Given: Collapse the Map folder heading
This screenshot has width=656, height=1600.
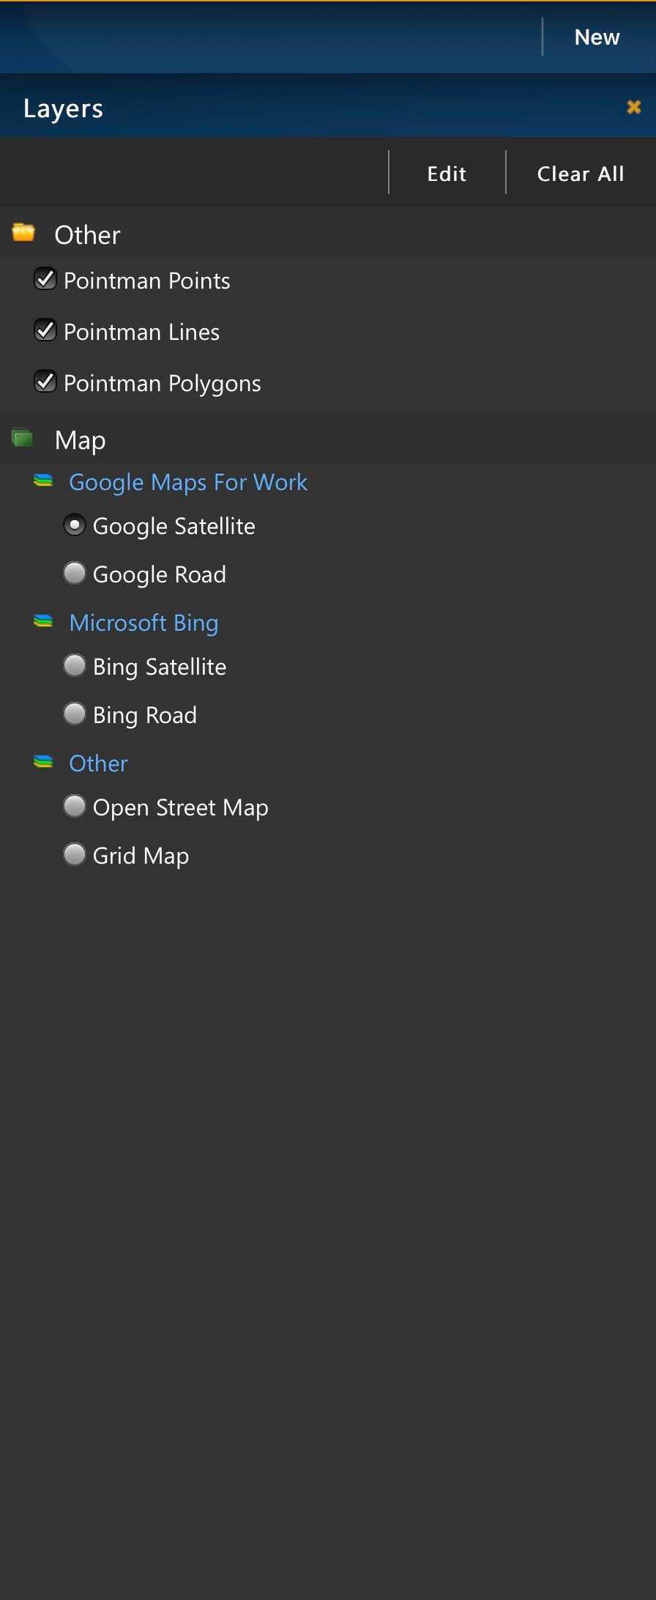Looking at the screenshot, I should pyautogui.click(x=81, y=440).
